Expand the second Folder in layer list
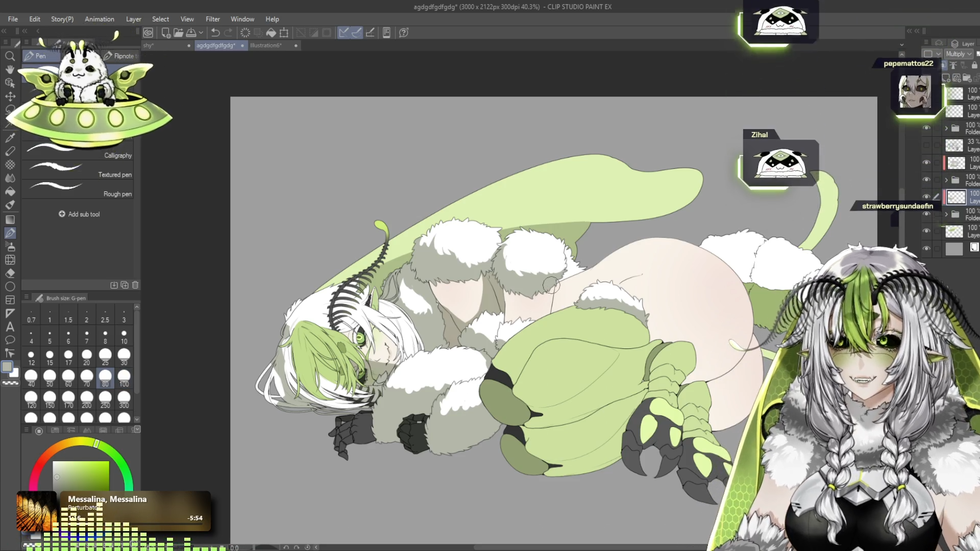The image size is (980, 551). pyautogui.click(x=946, y=180)
